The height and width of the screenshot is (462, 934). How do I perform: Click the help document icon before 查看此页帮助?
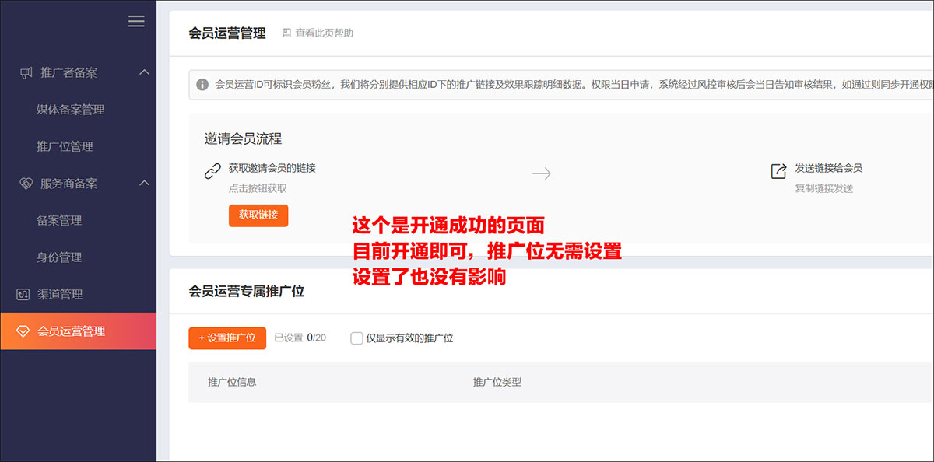[286, 33]
